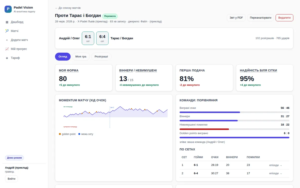Click the Демо-режим badge in sidebar
This screenshot has height=188, width=300.
click(14, 158)
